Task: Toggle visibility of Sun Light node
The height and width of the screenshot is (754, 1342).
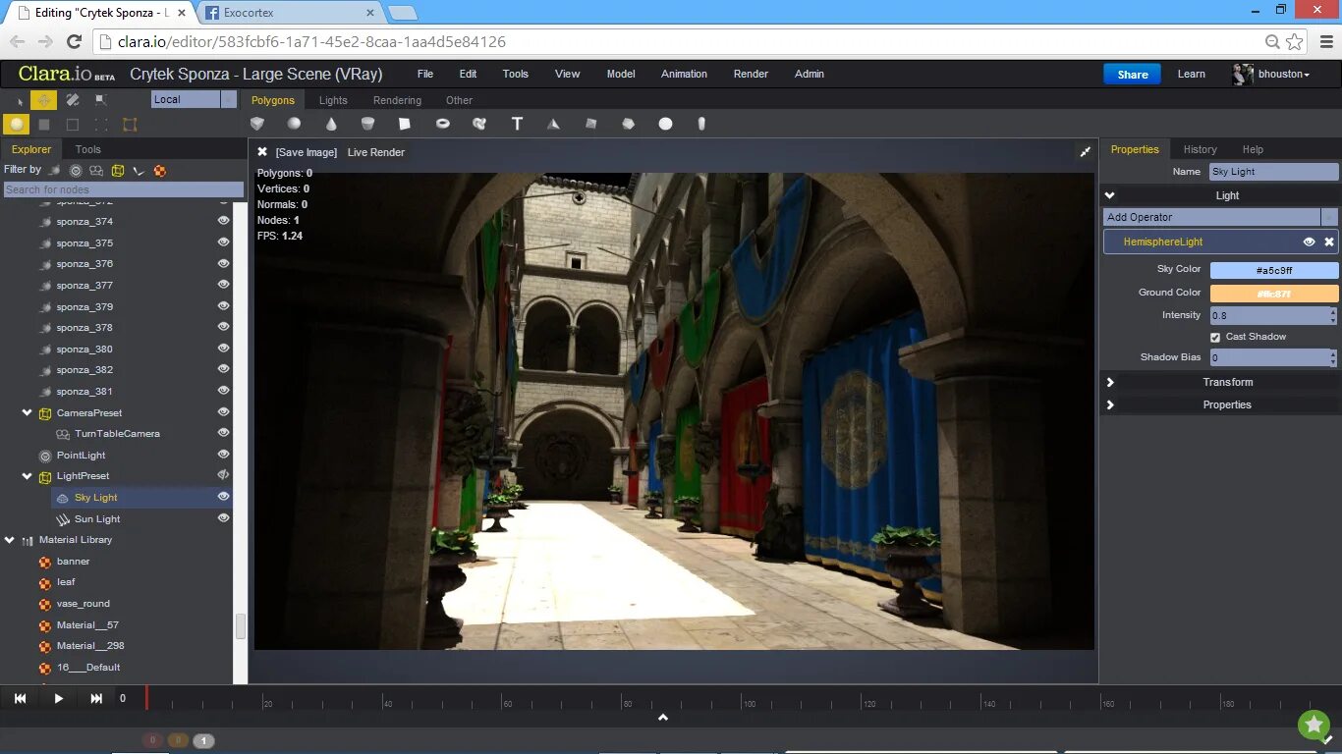Action: coord(223,518)
